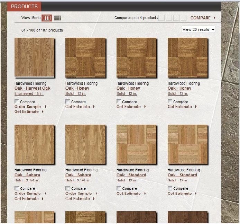The height and width of the screenshot is (224, 240).
Task: Open Oak Sahara 3 1/4 in. thumbnail
Action: click(x=35, y=144)
